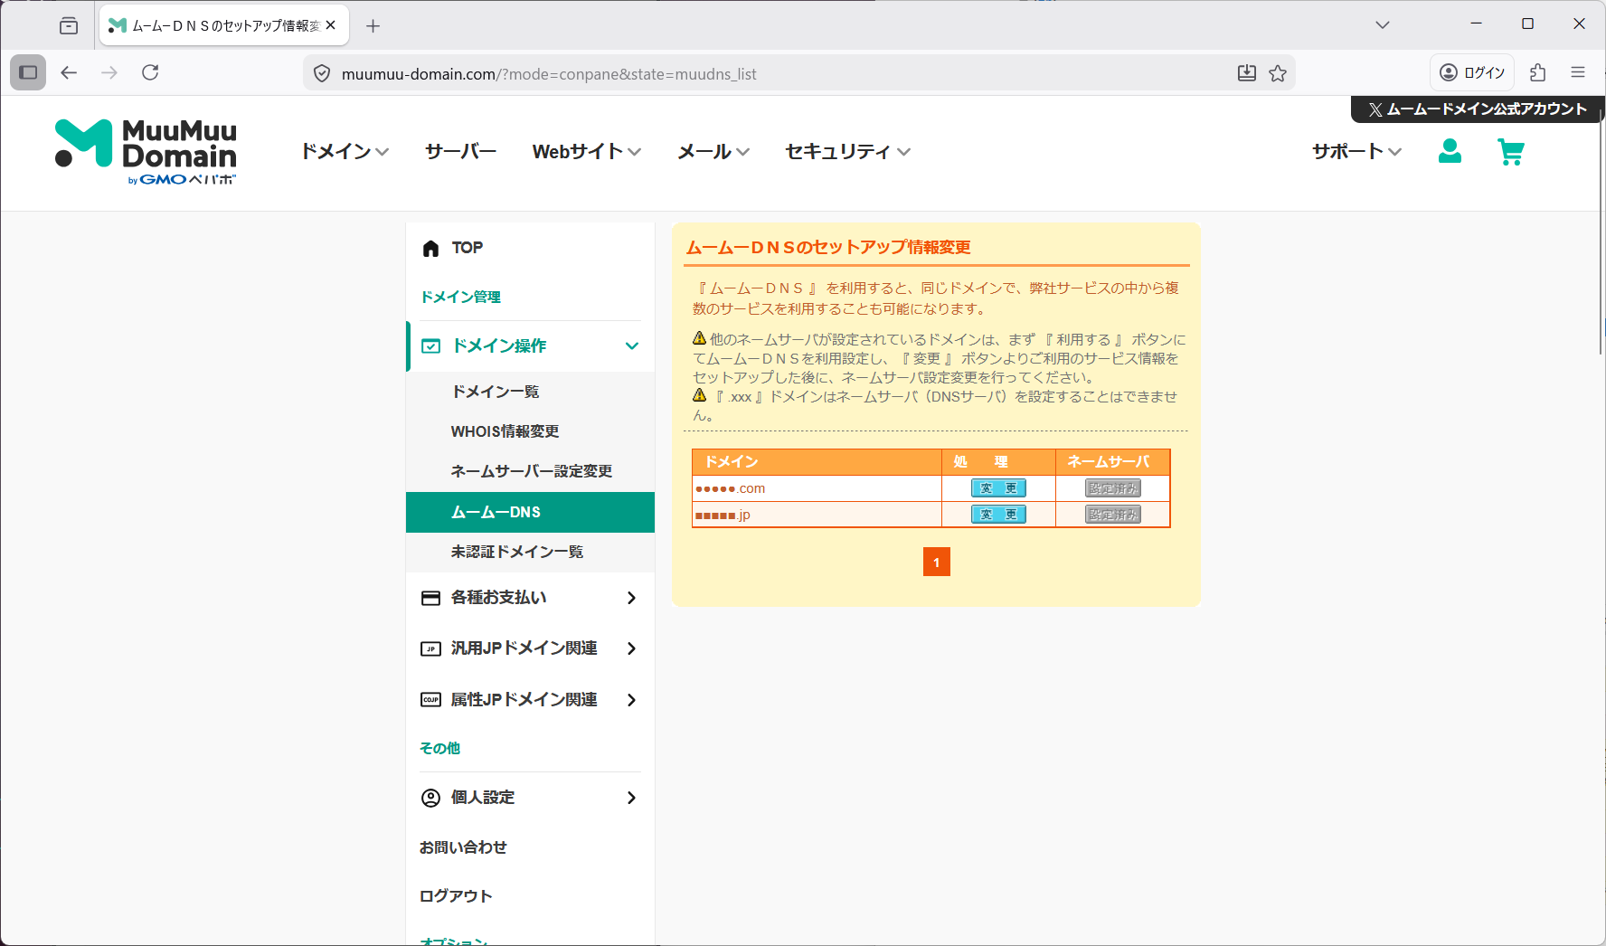Bookmark this page with the star icon

[1278, 73]
